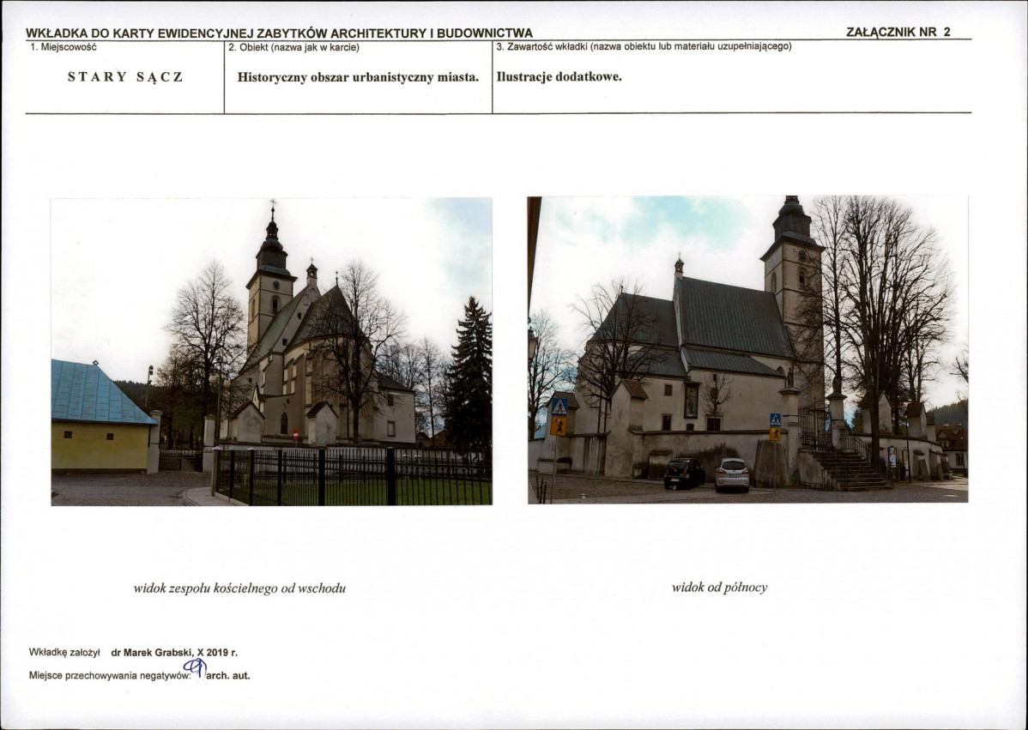Select the '2. Obiekt (nazwa jak w karcie)' label

click(293, 47)
